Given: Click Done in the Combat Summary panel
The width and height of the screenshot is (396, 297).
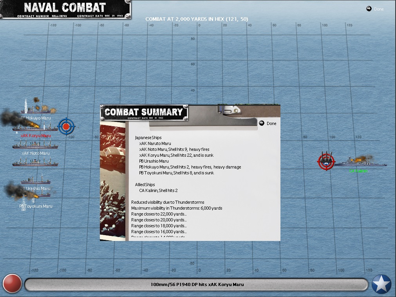Looking at the screenshot, I should [x=268, y=123].
